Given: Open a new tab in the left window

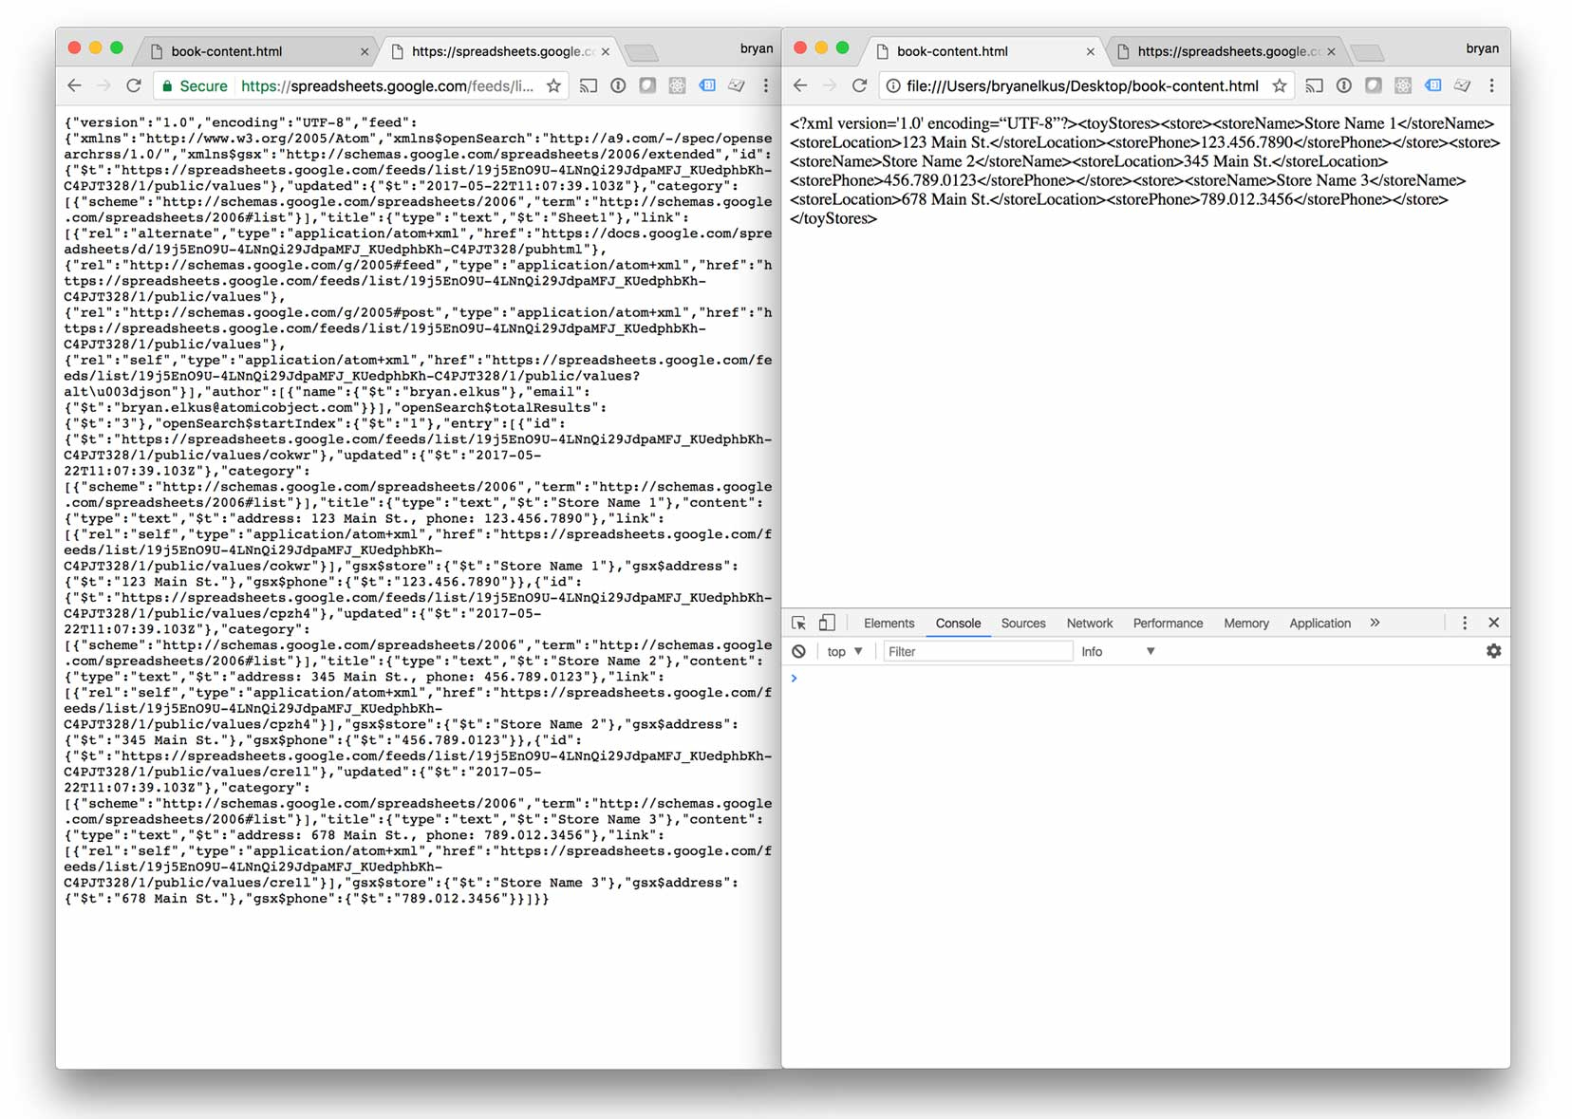Looking at the screenshot, I should [x=642, y=52].
